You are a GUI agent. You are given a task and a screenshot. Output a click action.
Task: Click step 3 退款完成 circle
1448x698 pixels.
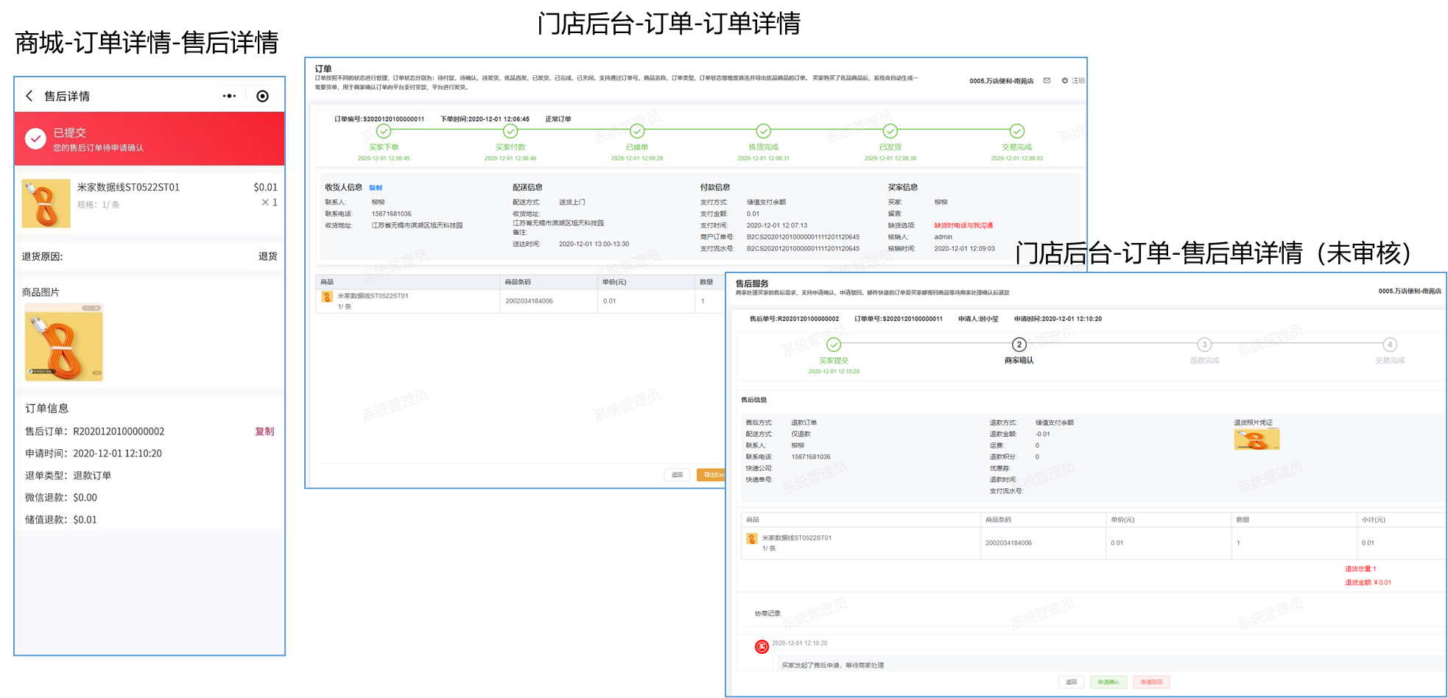(x=1204, y=345)
